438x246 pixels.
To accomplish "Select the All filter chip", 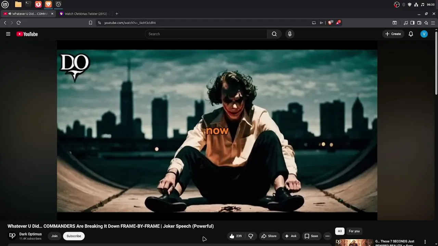I will (x=340, y=231).
